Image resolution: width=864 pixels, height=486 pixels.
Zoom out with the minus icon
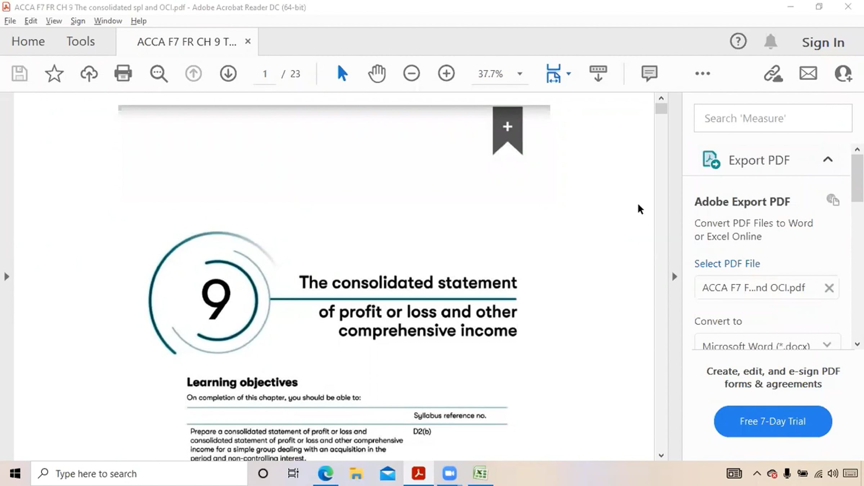(x=411, y=73)
